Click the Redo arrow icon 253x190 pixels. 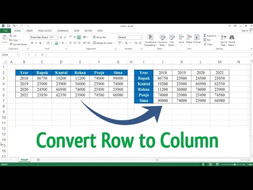pyautogui.click(x=22, y=26)
